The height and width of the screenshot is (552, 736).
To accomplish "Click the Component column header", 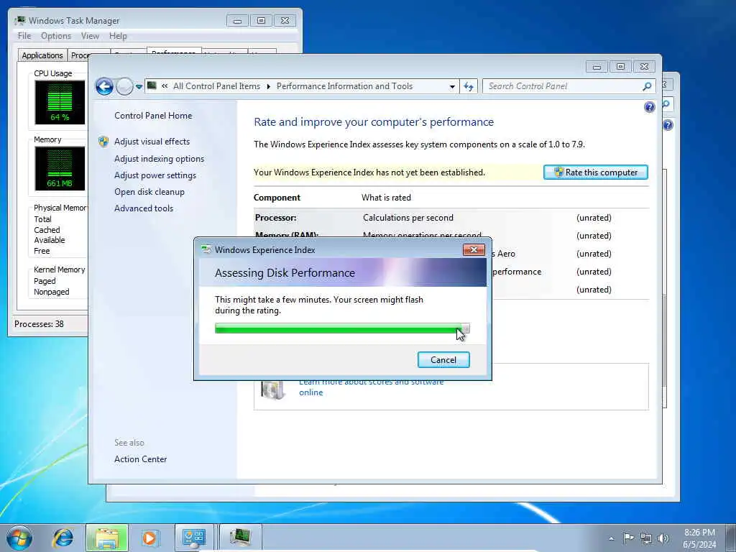I will pos(277,198).
